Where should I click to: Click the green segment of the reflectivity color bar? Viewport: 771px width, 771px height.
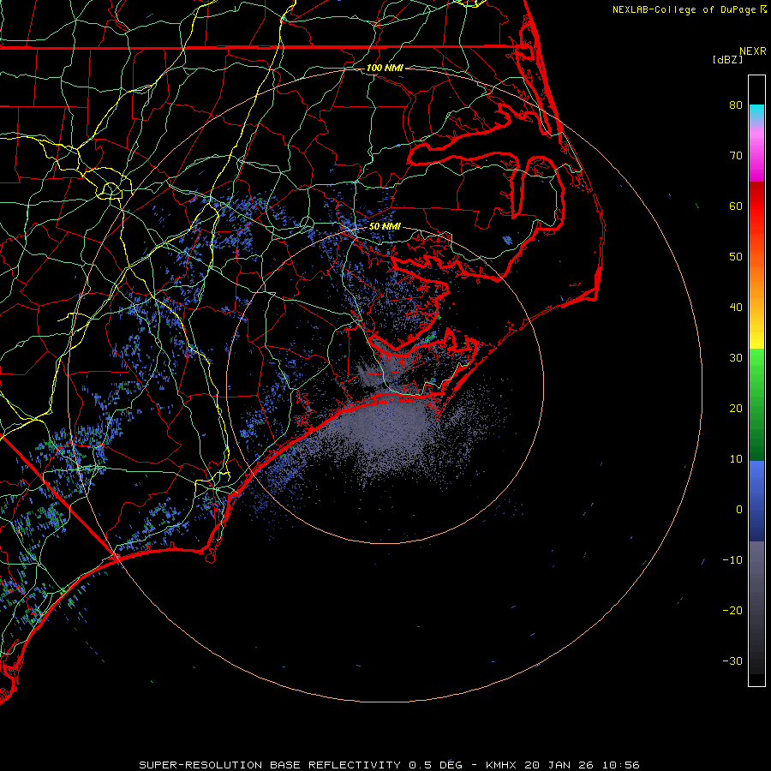click(756, 404)
